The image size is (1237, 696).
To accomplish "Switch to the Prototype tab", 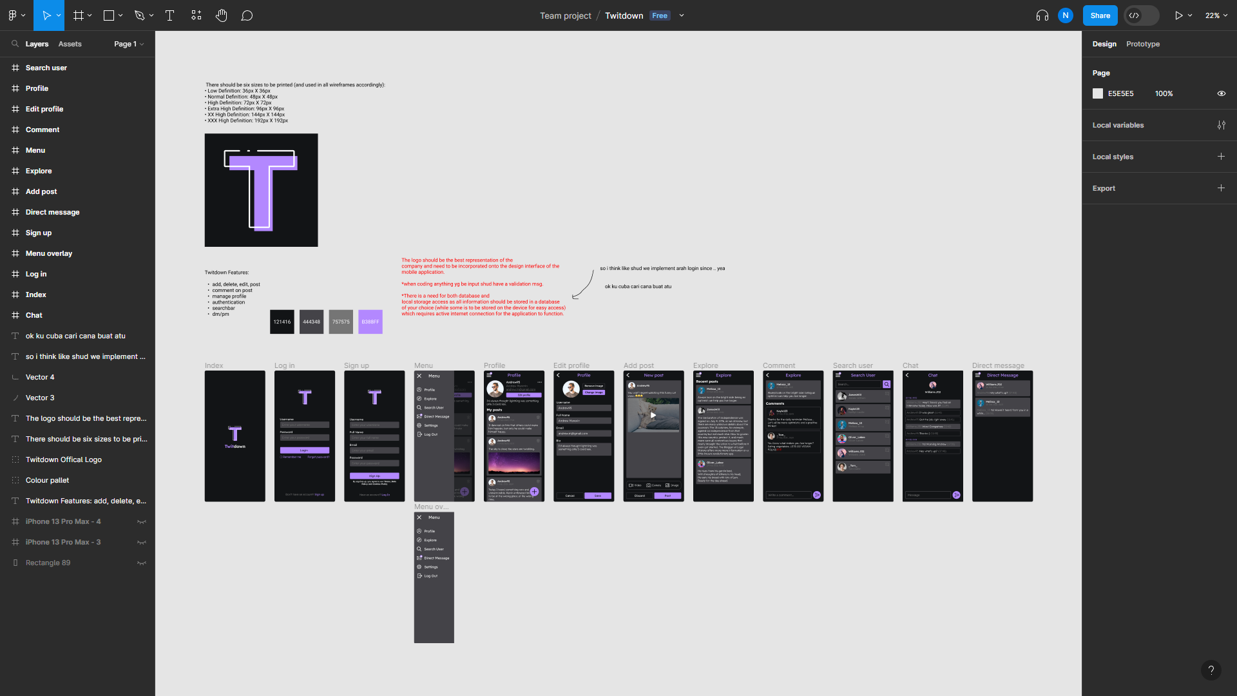I will [1142, 44].
